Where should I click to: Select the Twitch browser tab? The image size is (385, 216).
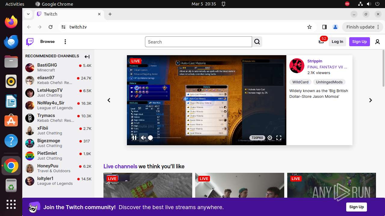69,14
